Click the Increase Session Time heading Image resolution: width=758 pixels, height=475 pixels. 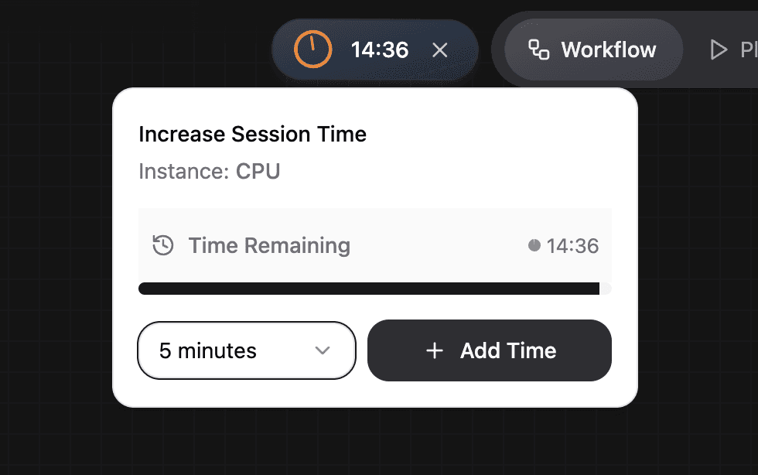pyautogui.click(x=252, y=134)
